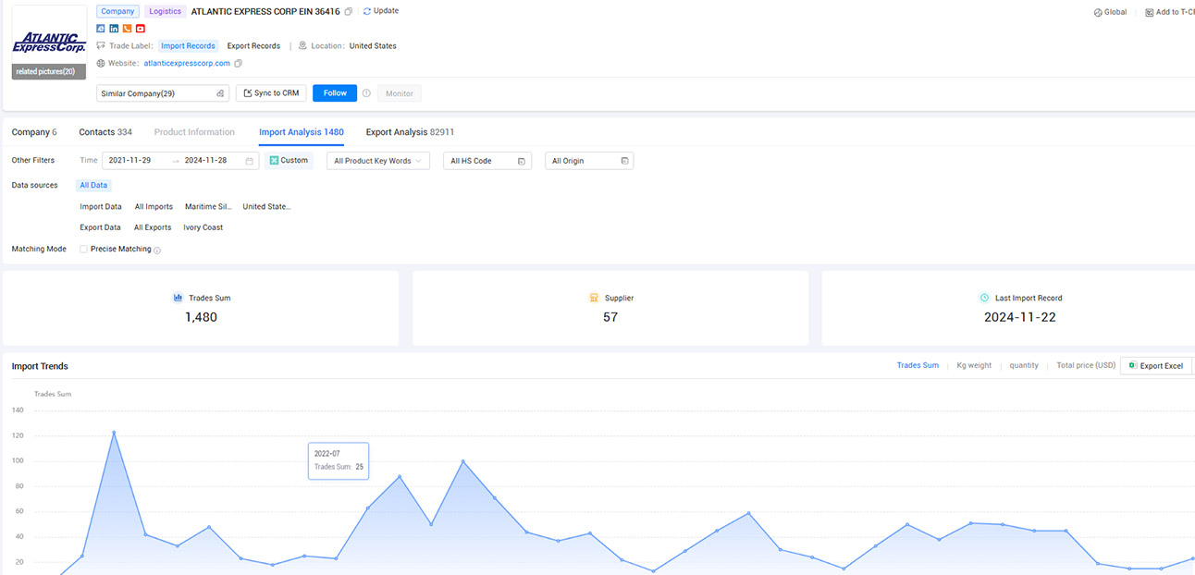Click the Sync to CRM button
This screenshot has height=575, width=1195.
(271, 93)
